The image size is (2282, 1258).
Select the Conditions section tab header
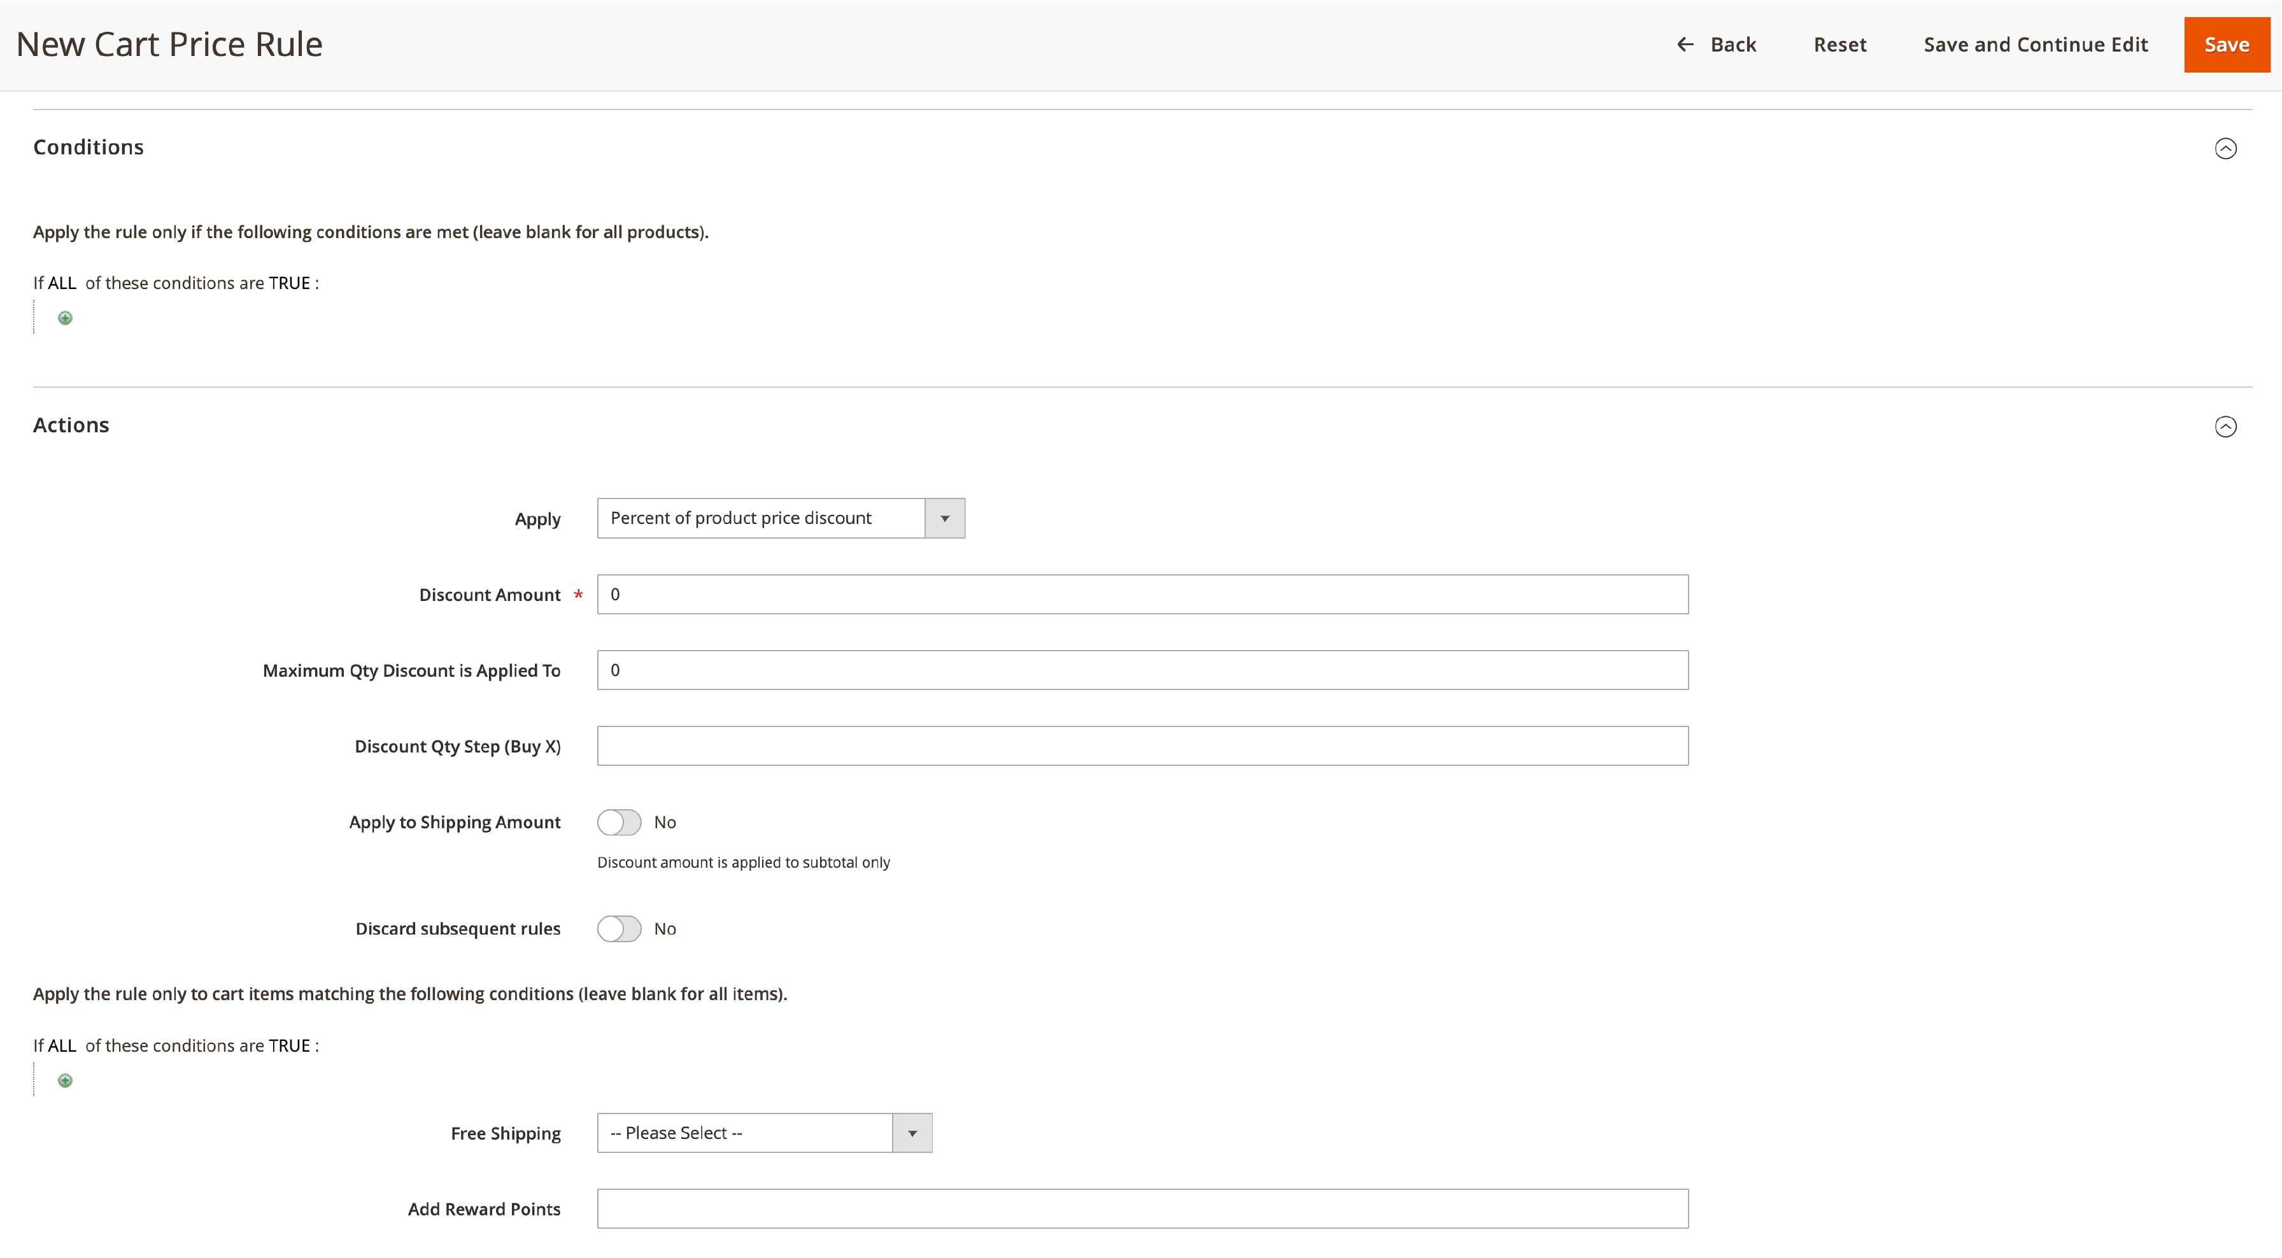click(89, 146)
